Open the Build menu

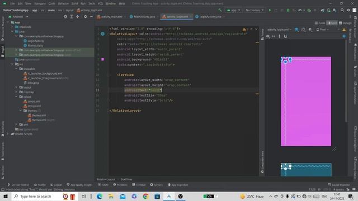coord(74,4)
